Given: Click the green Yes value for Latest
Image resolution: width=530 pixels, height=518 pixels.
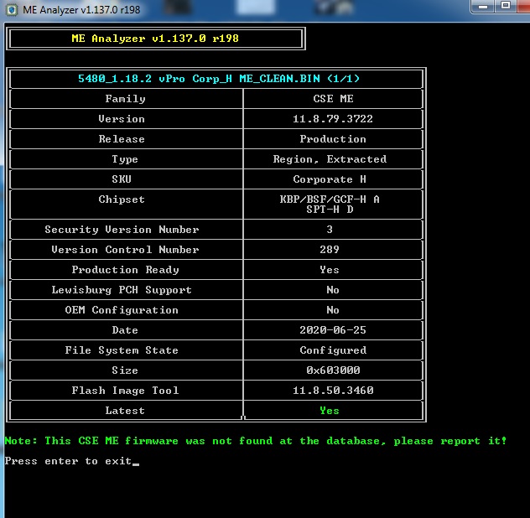Looking at the screenshot, I should (330, 411).
